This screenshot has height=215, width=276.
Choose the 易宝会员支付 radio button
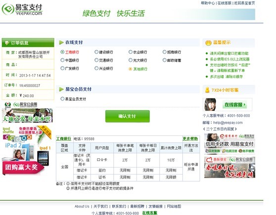click(62, 99)
